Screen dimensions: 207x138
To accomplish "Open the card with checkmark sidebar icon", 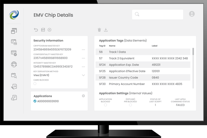I will click(x=14, y=53).
